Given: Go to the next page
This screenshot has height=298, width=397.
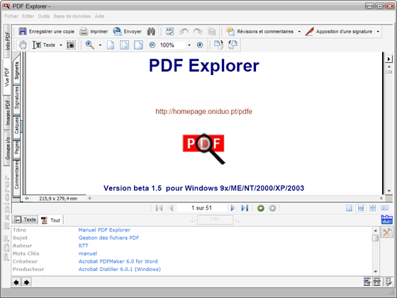Looking at the screenshot, I should coord(233,208).
